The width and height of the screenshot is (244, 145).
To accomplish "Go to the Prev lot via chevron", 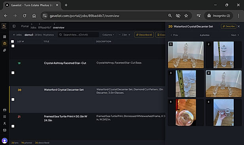I will click(174, 35).
